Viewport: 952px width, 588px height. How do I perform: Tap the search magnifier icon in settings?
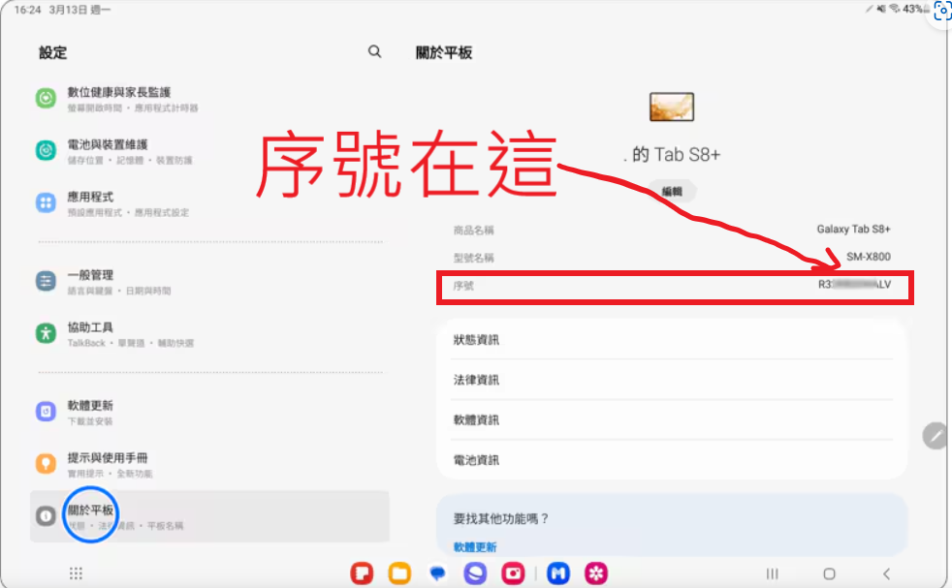375,52
